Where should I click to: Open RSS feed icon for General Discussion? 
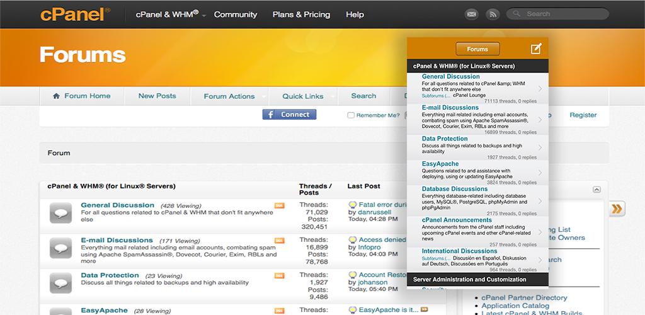click(x=279, y=205)
